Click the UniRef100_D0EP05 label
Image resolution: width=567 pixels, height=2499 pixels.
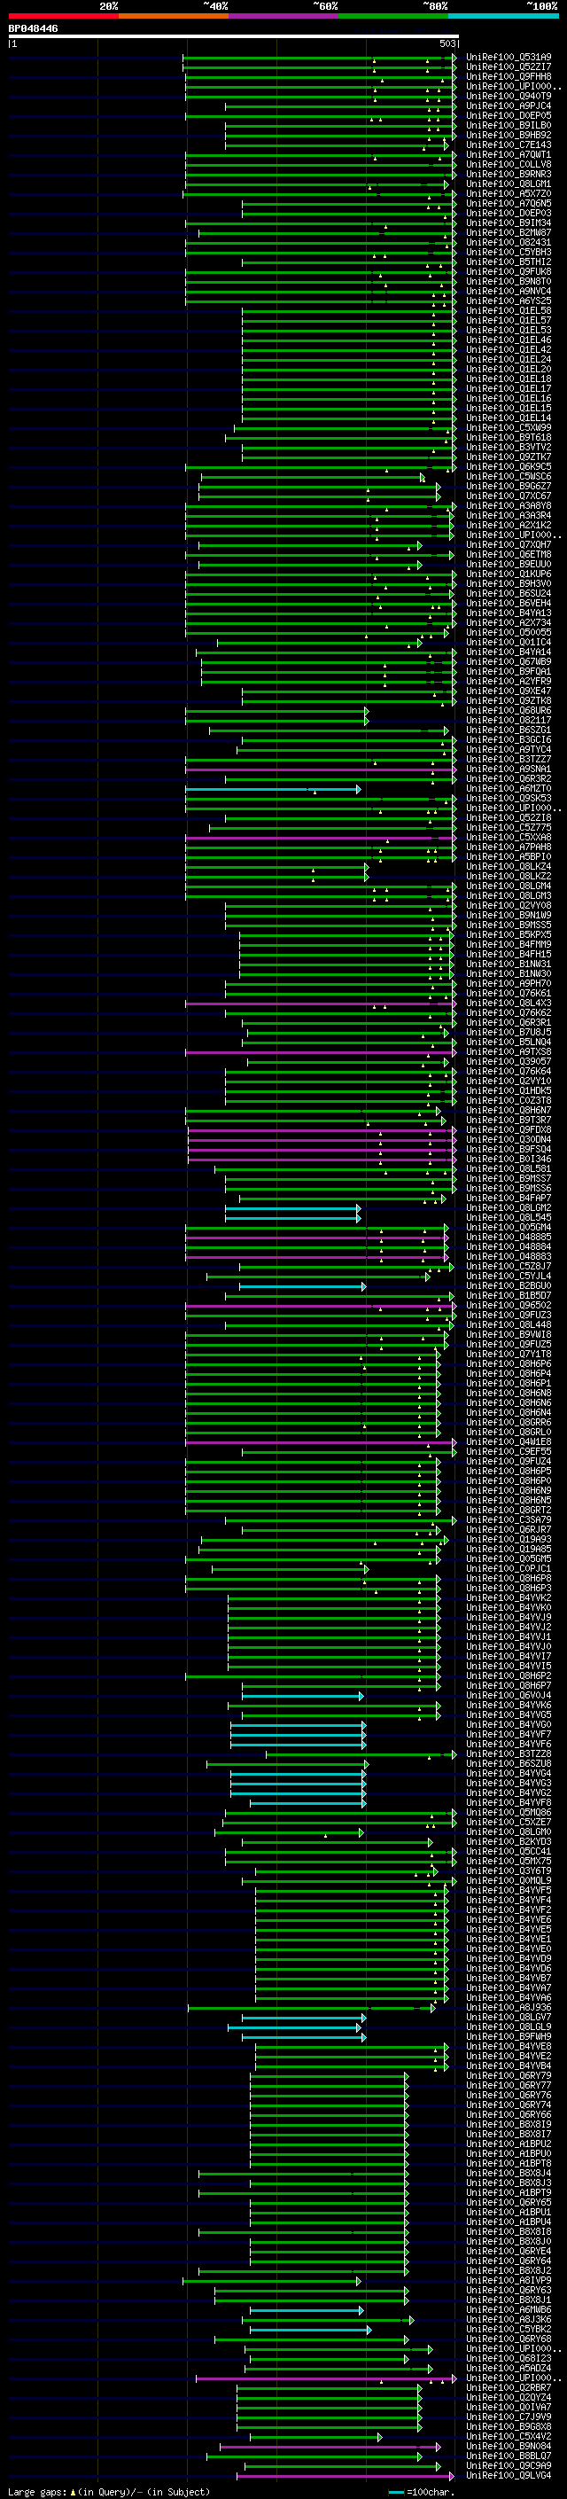[x=509, y=115]
